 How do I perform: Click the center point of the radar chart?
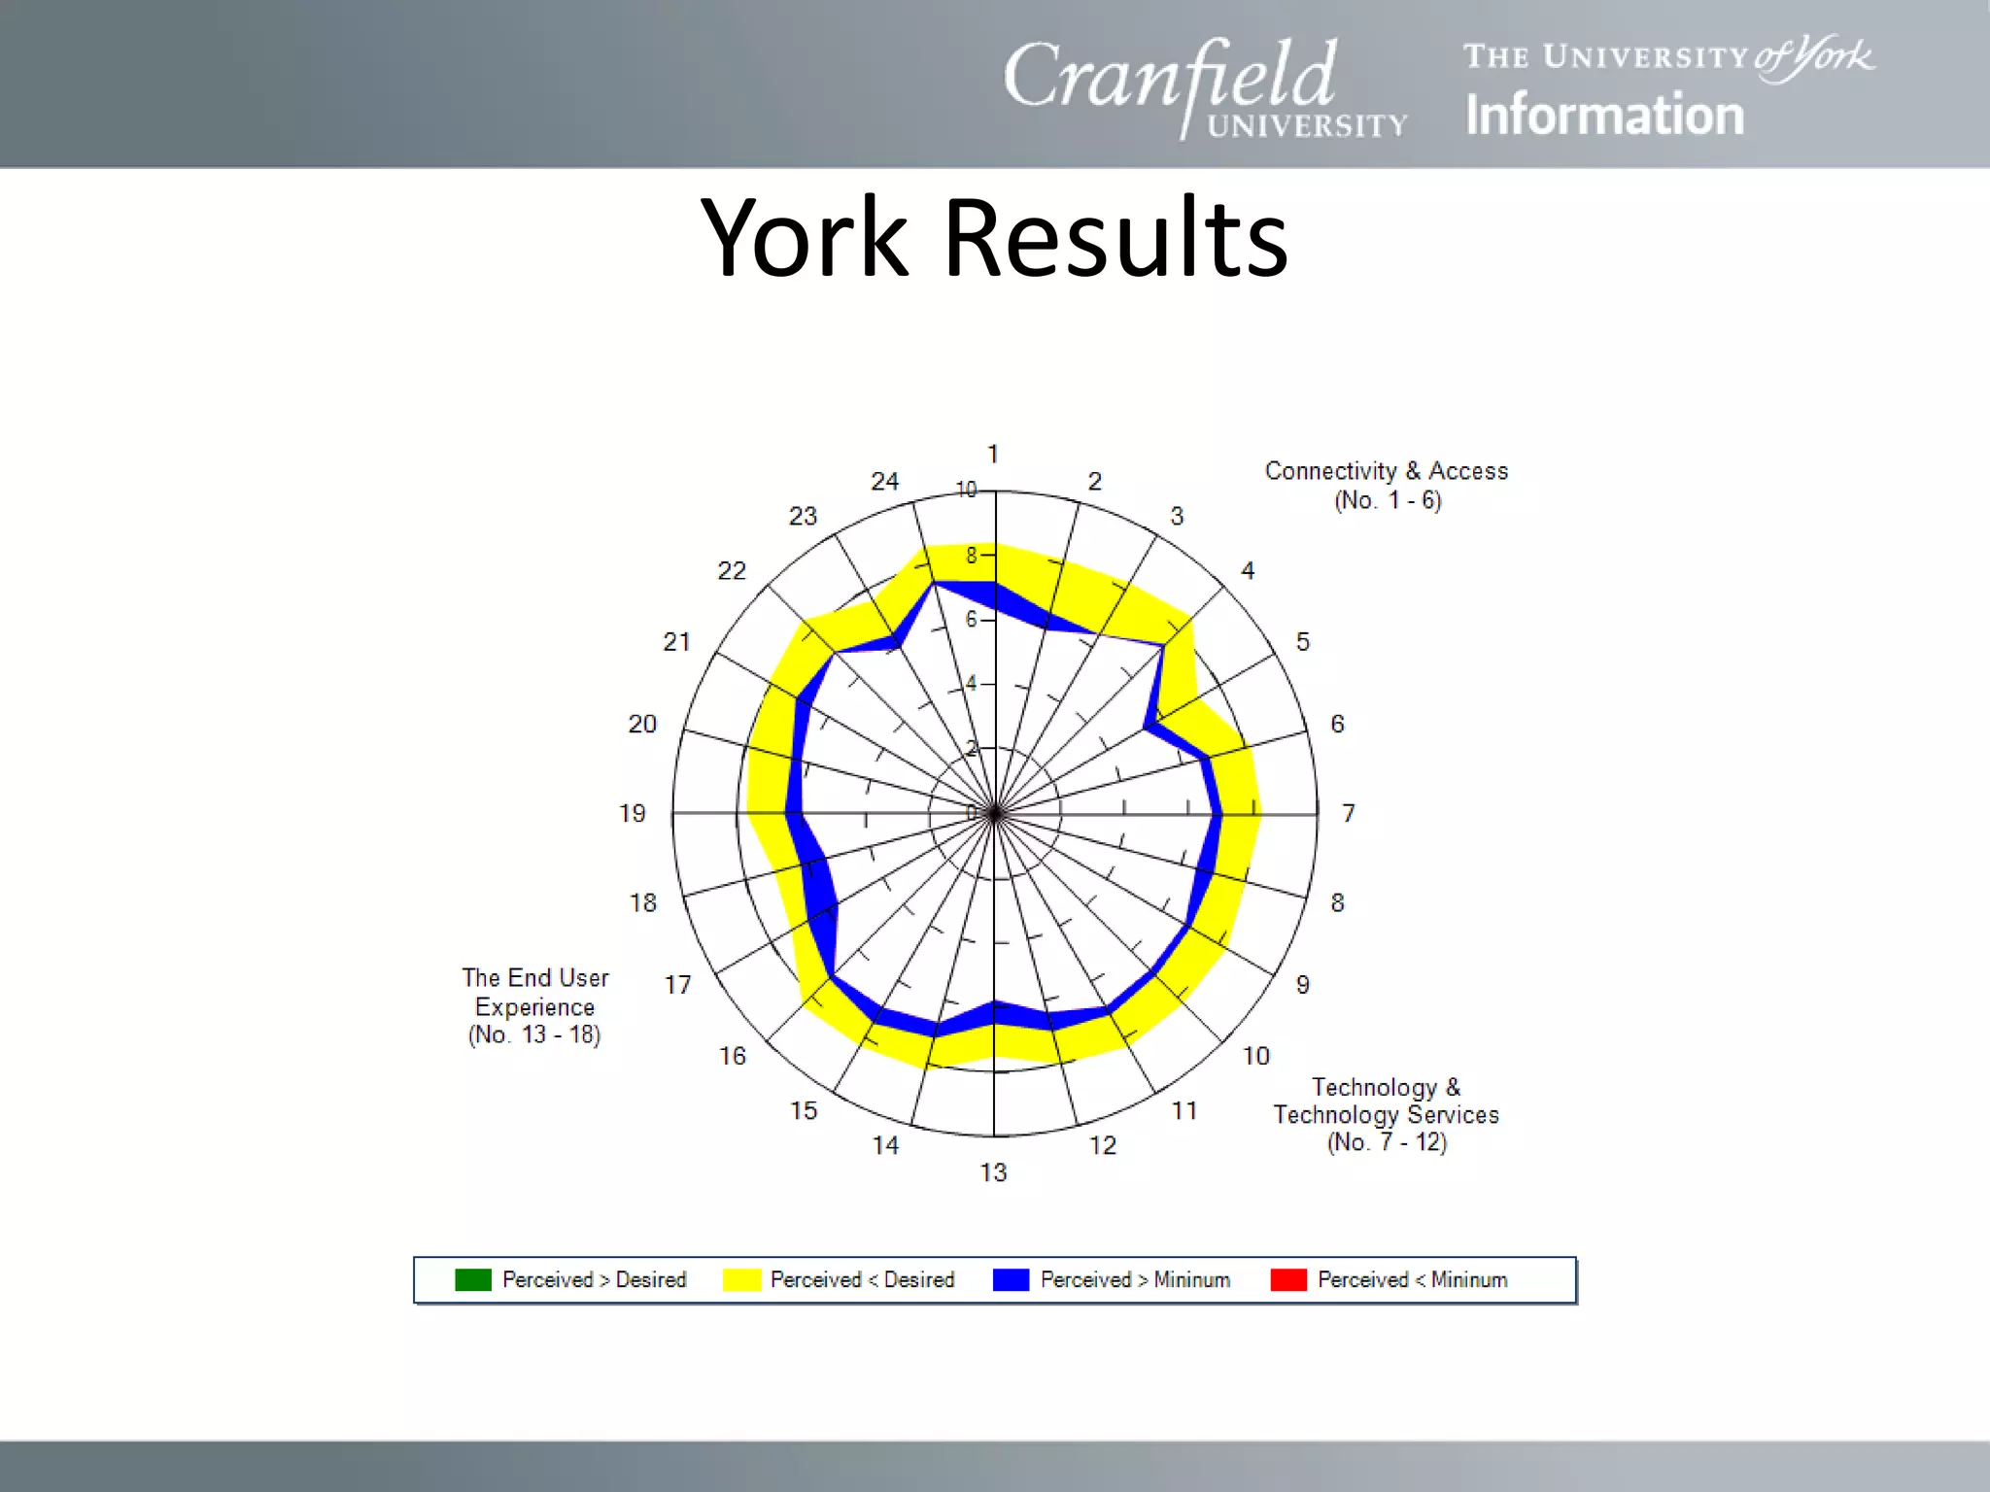(995, 813)
